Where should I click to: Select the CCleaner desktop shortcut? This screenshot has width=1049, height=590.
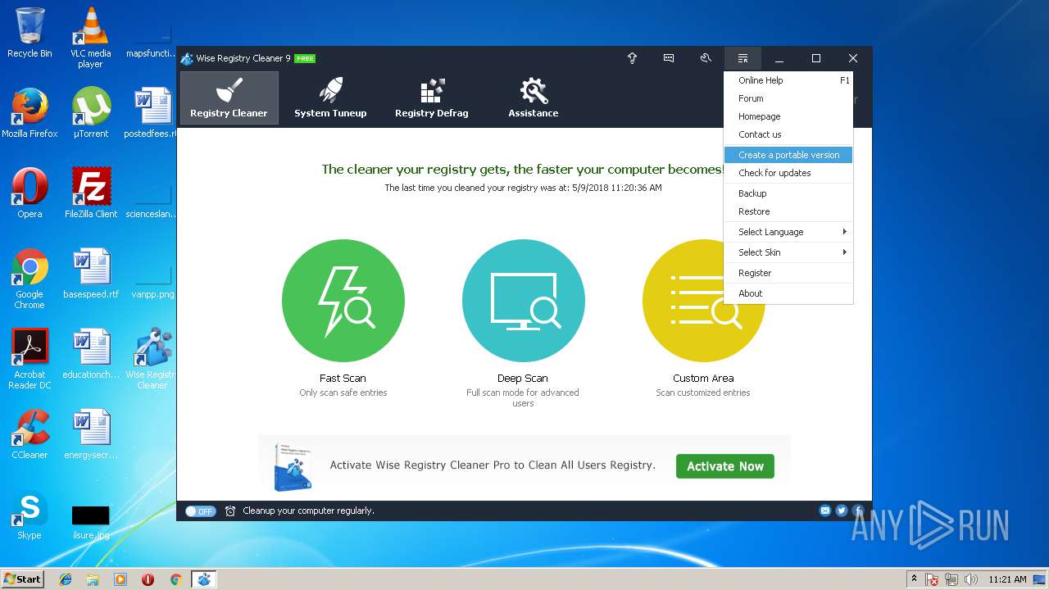pos(30,434)
